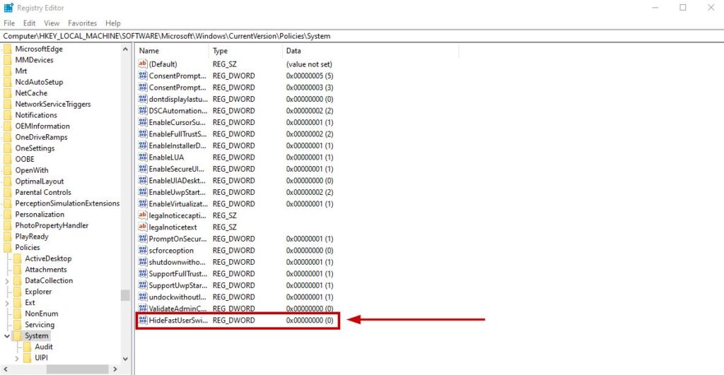Click the DWORD icon beside HideFastUserSwi...
The image size is (724, 375).
click(x=143, y=320)
